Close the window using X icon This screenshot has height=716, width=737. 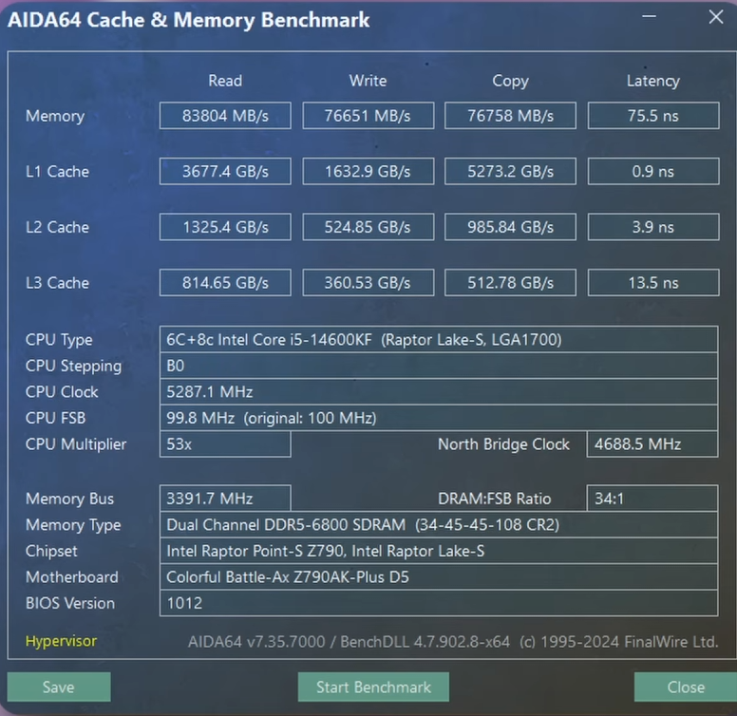pyautogui.click(x=716, y=17)
